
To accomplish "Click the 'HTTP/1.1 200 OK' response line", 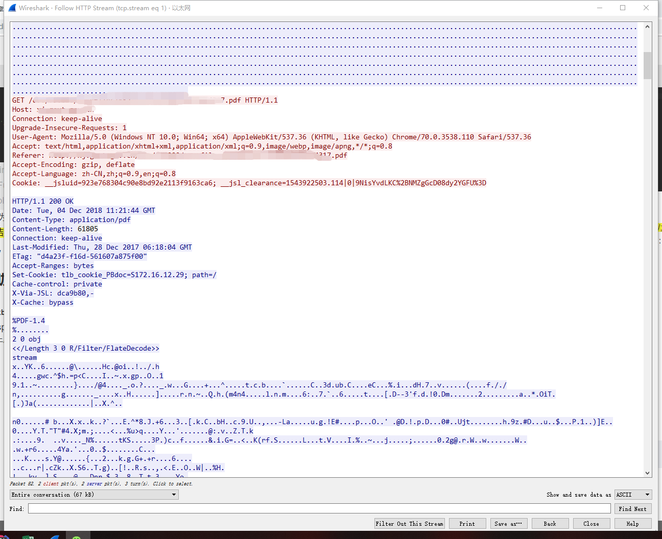I will (x=43, y=201).
